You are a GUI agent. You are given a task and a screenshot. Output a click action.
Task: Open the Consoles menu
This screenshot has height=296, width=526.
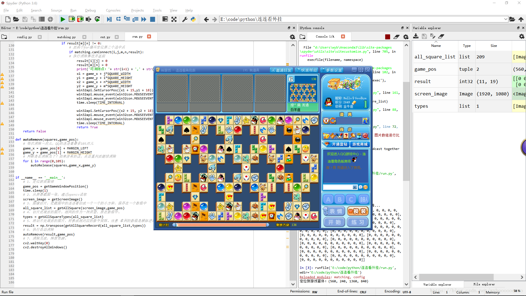click(113, 10)
